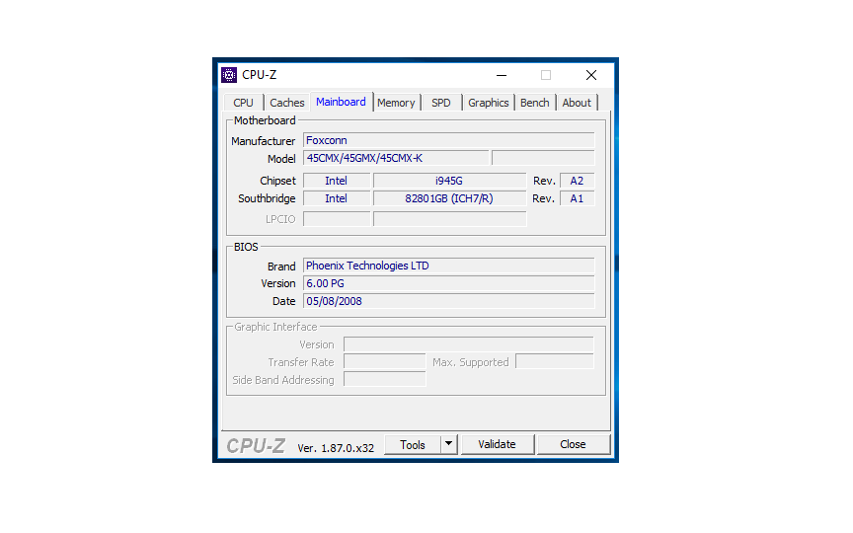Open the Graphics tab
This screenshot has width=853, height=533.
pyautogui.click(x=488, y=103)
